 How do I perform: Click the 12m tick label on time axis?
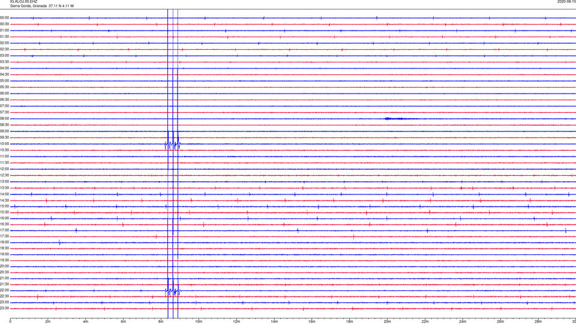point(236,322)
